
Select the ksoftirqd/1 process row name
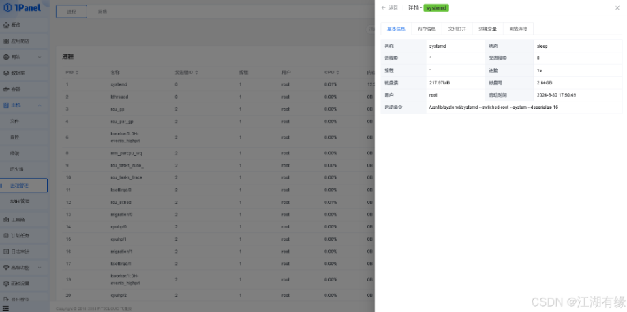(121, 264)
